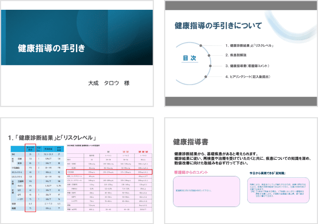Click the 目次 circle label

tap(189, 58)
